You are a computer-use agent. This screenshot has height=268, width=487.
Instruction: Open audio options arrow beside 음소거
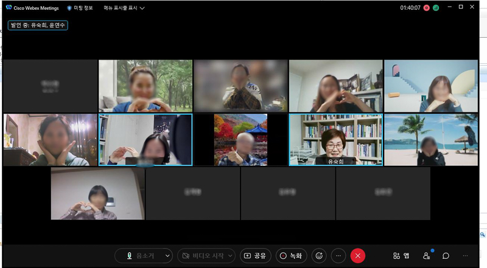(x=168, y=256)
